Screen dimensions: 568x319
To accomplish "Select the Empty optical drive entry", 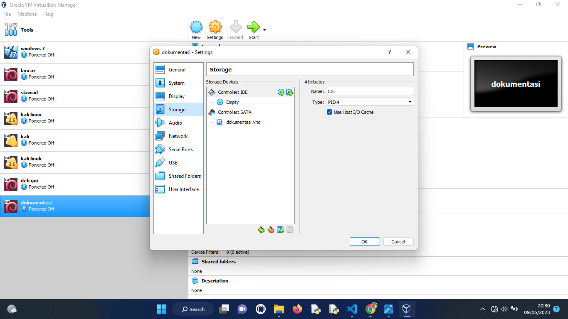I will point(250,102).
